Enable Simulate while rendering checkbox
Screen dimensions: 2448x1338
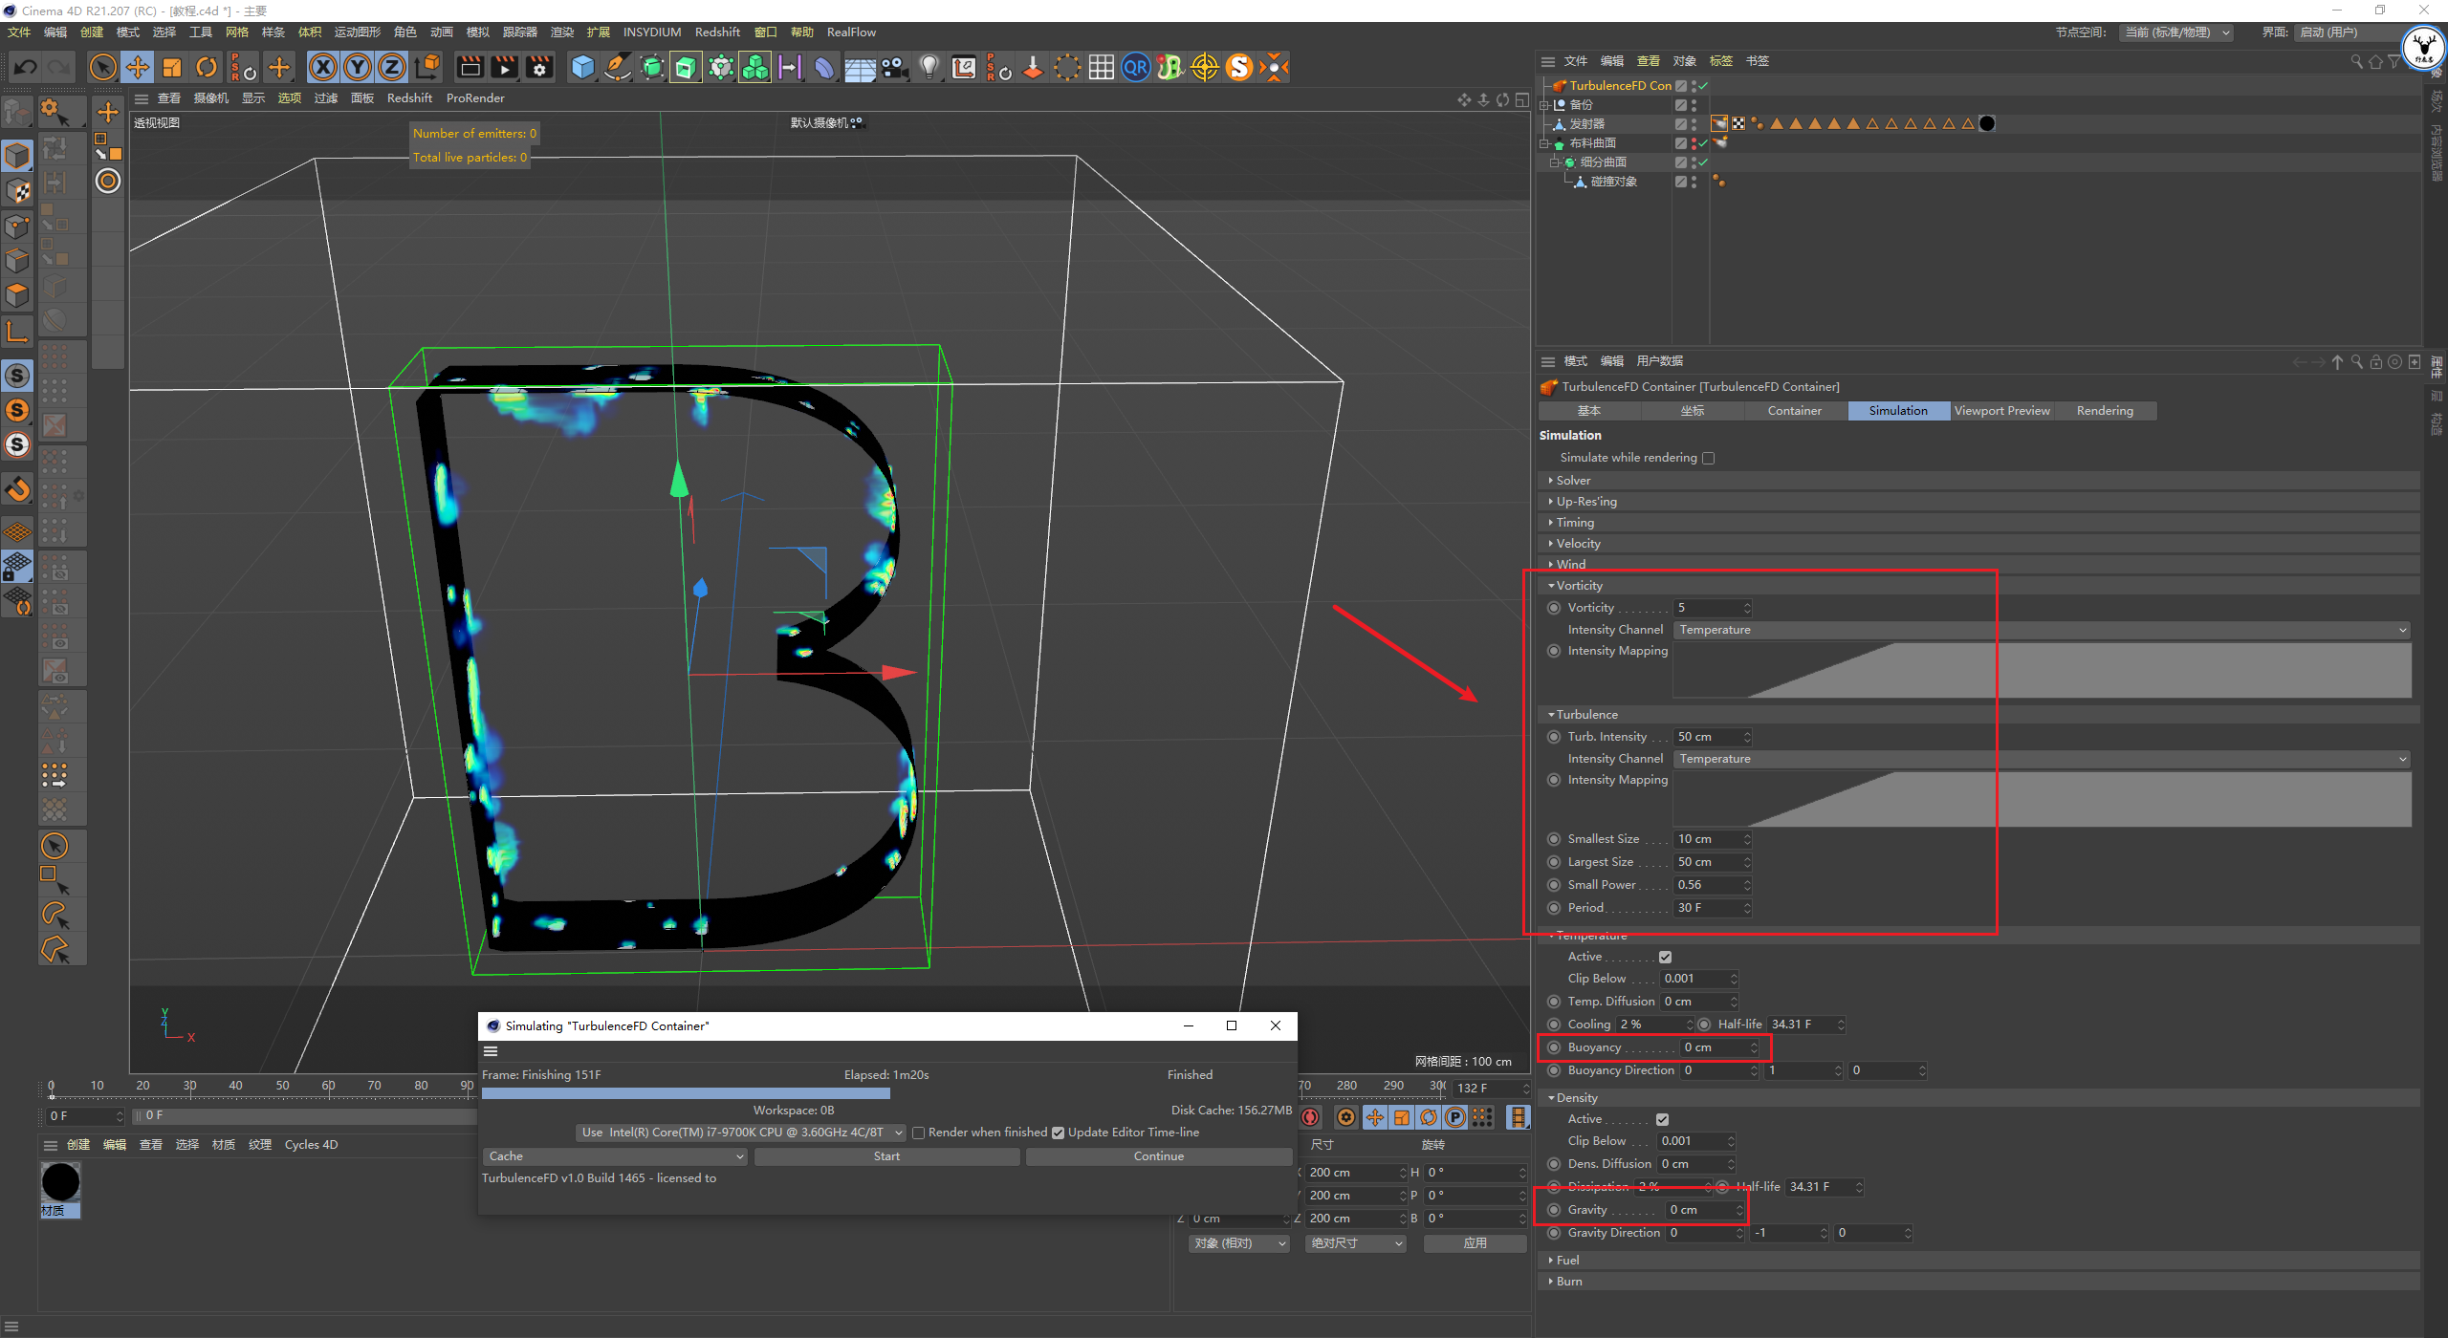pyautogui.click(x=1709, y=458)
